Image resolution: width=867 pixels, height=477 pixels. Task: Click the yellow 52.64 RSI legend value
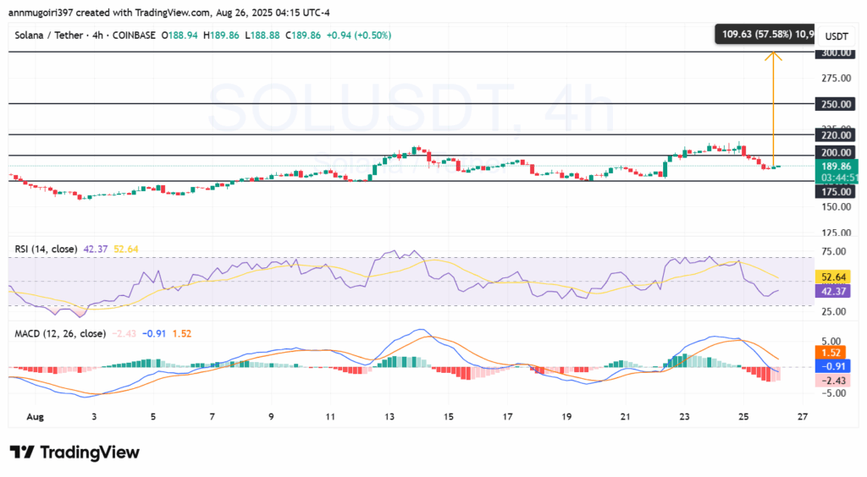coord(125,249)
